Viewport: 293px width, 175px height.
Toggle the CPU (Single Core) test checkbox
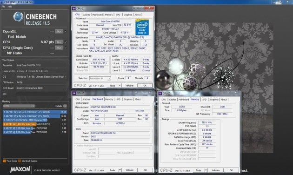[x=66, y=47]
